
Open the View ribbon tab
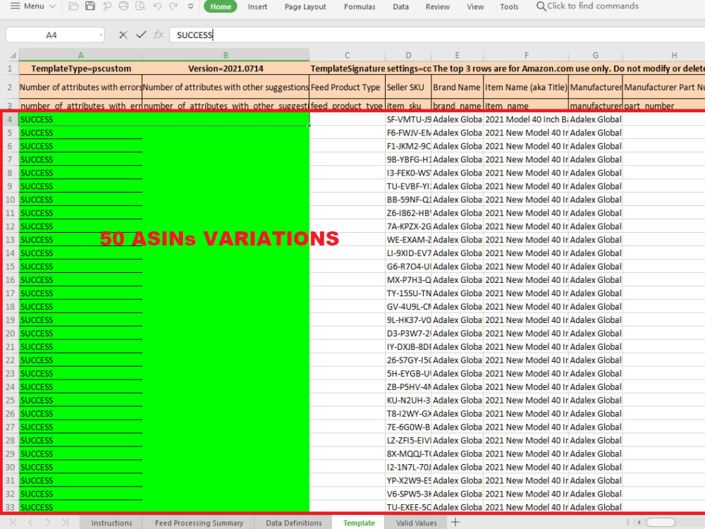click(x=474, y=7)
